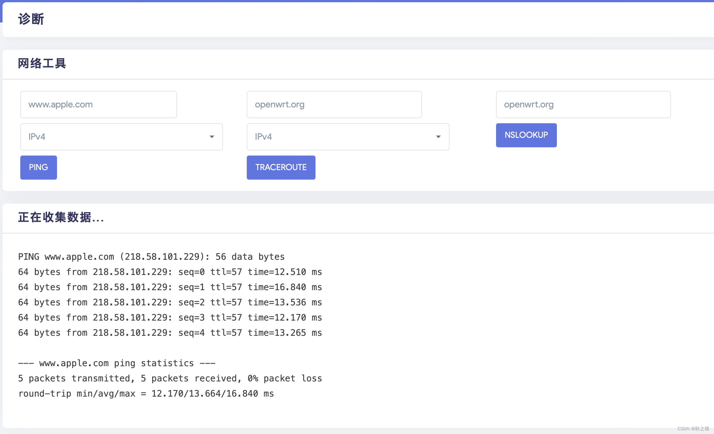This screenshot has width=714, height=434.
Task: Click the ping statistics separator line
Action: pyautogui.click(x=117, y=363)
